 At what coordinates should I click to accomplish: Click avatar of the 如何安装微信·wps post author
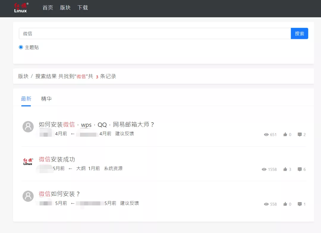tap(28, 127)
